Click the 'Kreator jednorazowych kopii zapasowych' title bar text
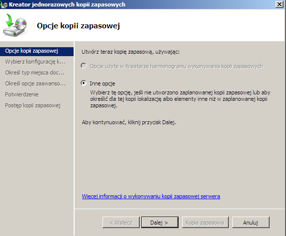This screenshot has width=286, height=236. click(x=67, y=4)
